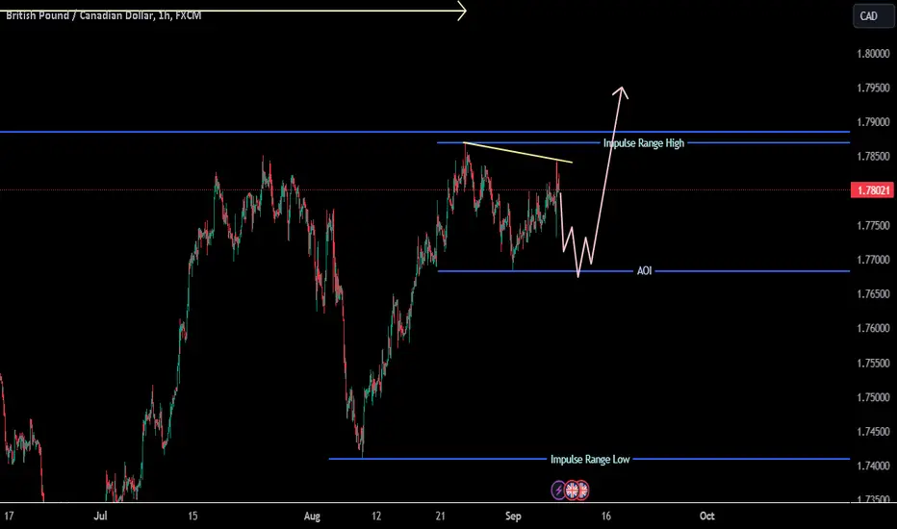Open the partly hidden UK flag event icon
This screenshot has height=529, width=897.
coord(583,491)
